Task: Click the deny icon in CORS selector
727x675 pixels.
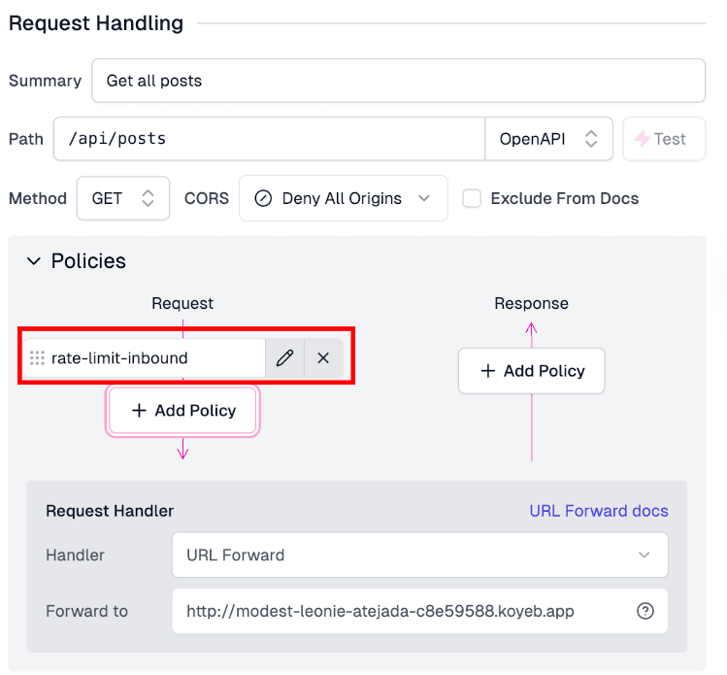Action: coord(263,198)
